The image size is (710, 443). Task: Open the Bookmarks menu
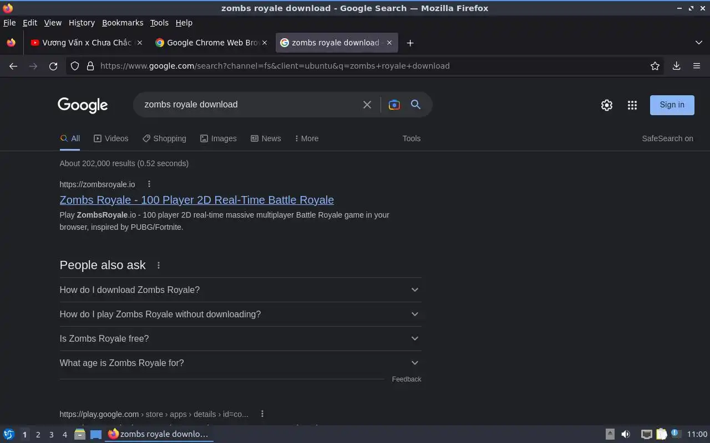click(123, 23)
